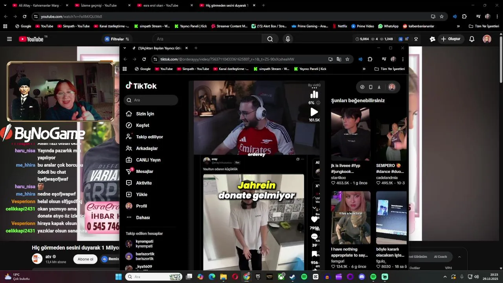Collapse vidIQ panel chevron near AI Coach

pyautogui.click(x=459, y=257)
